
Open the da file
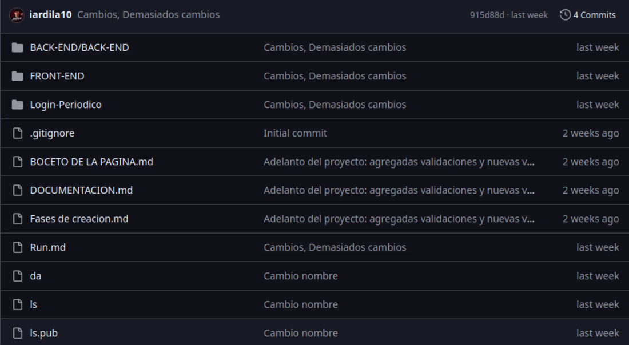(35, 276)
